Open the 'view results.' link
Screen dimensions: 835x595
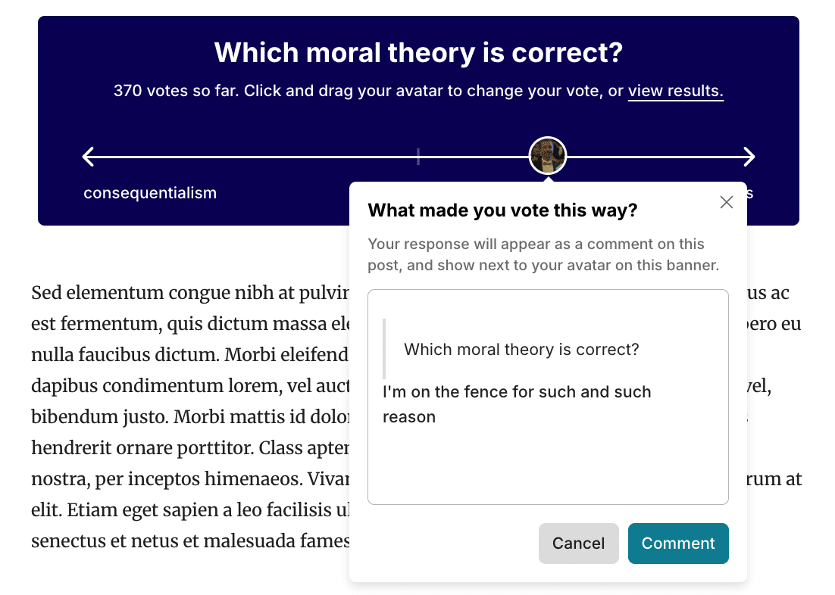coord(675,91)
